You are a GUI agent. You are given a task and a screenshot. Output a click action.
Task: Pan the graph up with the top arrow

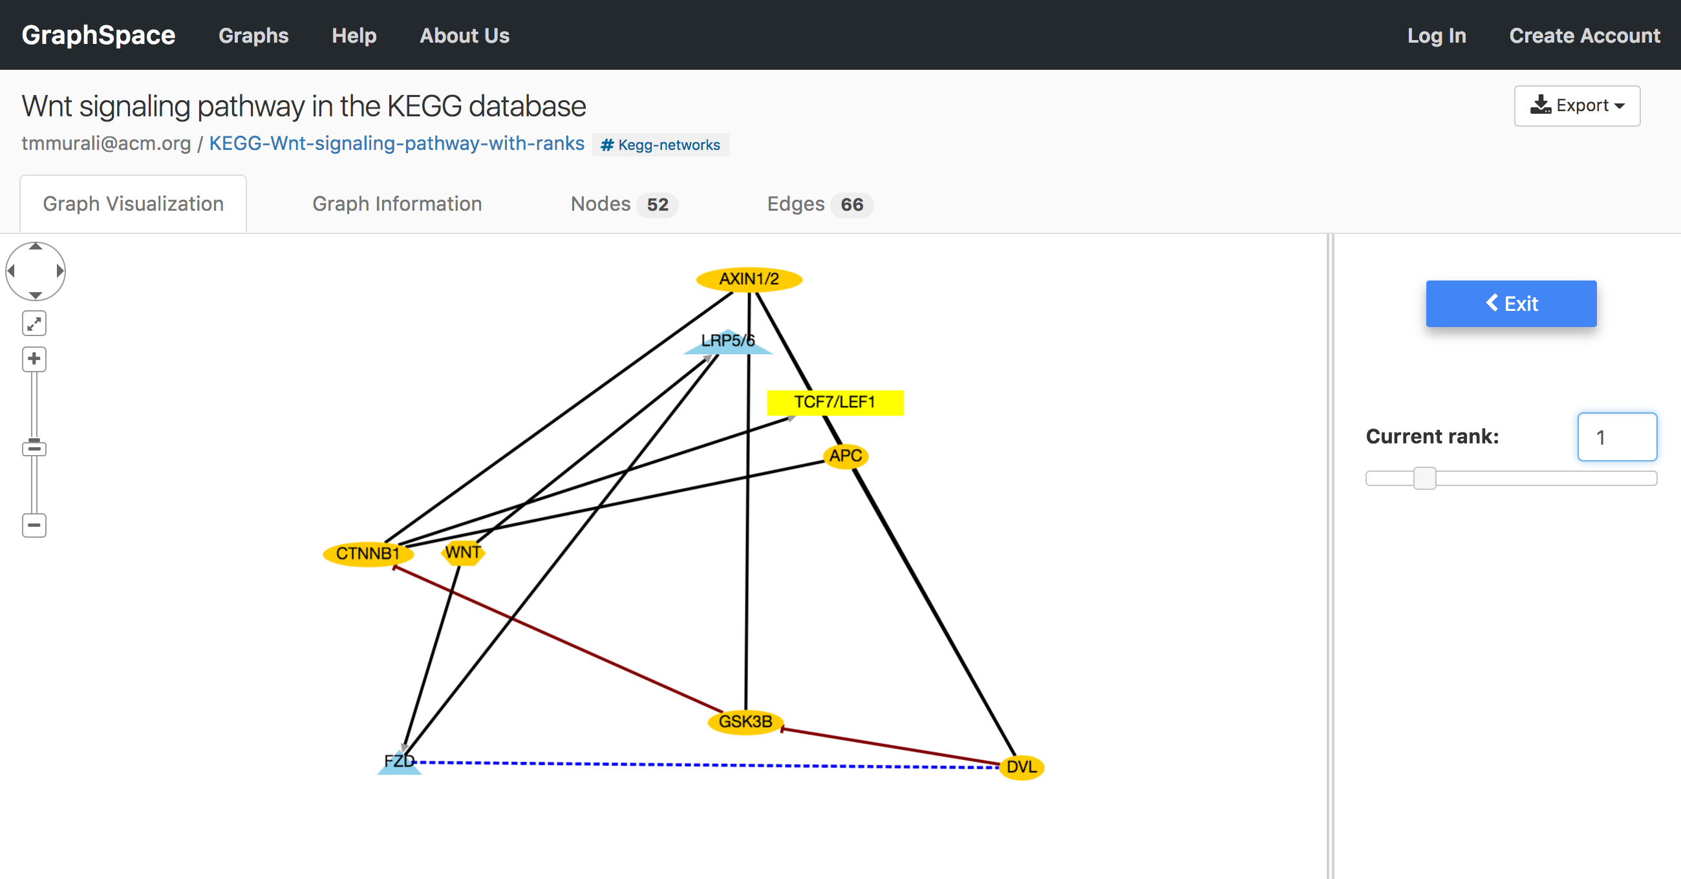[36, 248]
